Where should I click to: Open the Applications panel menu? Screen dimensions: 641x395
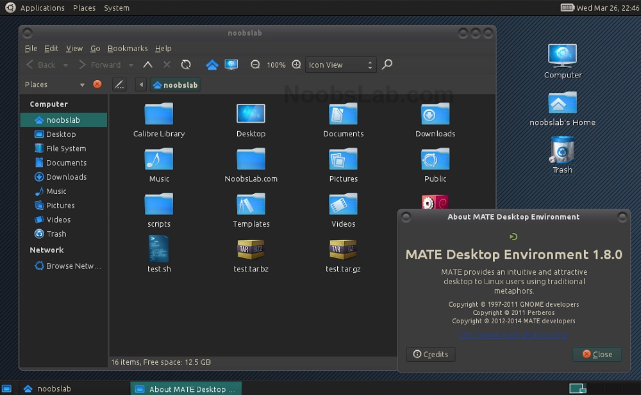coord(42,8)
